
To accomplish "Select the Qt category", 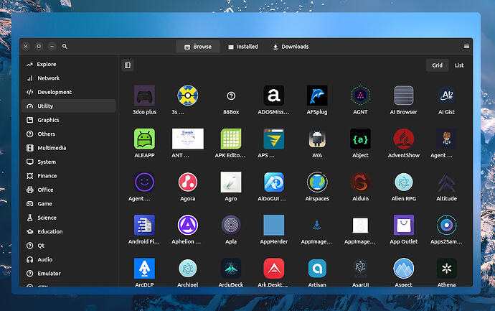I will [68, 246].
